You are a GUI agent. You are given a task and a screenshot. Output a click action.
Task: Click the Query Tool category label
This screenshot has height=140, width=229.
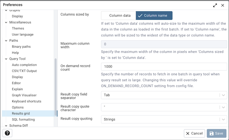click(17, 59)
